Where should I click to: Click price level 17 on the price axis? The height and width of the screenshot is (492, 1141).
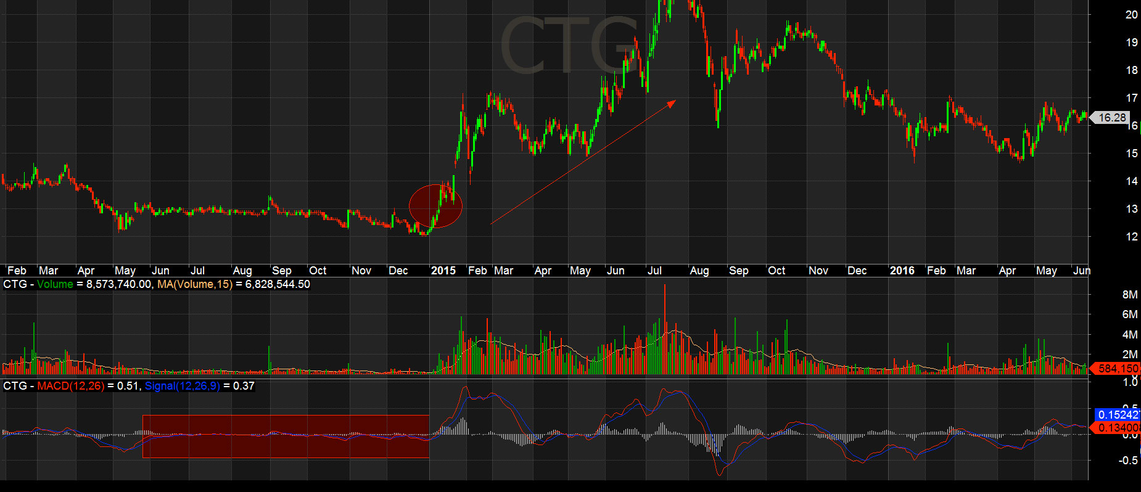(x=1131, y=98)
